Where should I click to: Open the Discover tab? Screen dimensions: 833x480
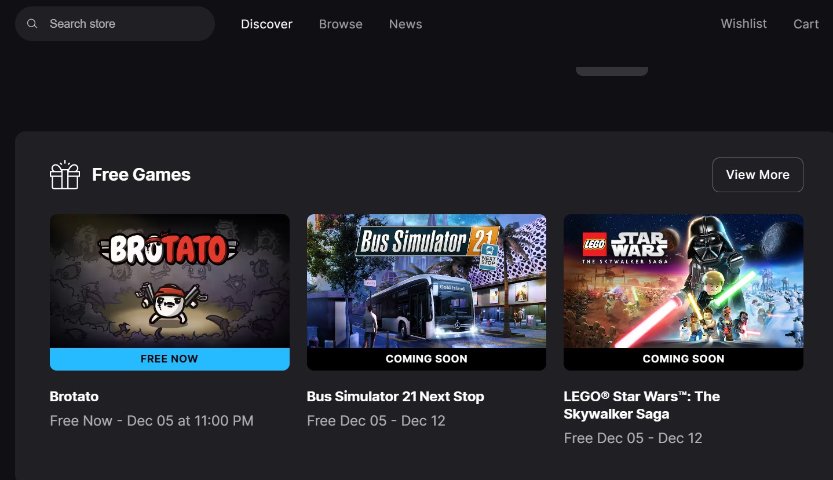266,24
